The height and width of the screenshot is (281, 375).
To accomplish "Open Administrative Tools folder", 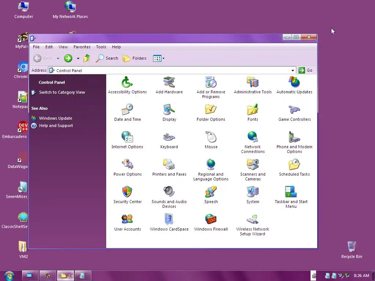I will click(253, 85).
